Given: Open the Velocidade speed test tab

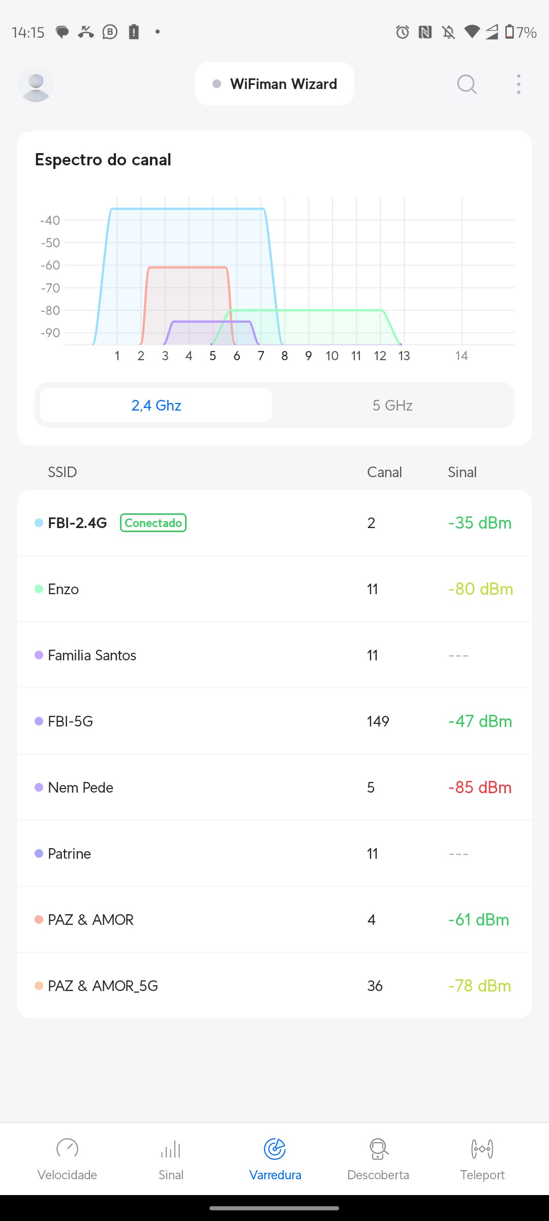Looking at the screenshot, I should 67,1159.
